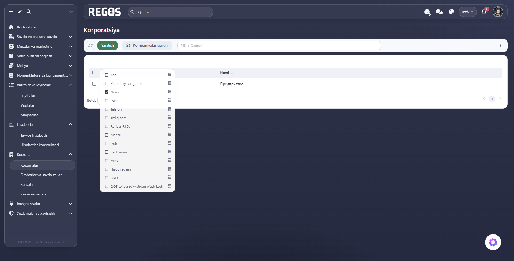The width and height of the screenshot is (514, 261).
Task: Open the user avatar profile menu
Action: click(498, 12)
